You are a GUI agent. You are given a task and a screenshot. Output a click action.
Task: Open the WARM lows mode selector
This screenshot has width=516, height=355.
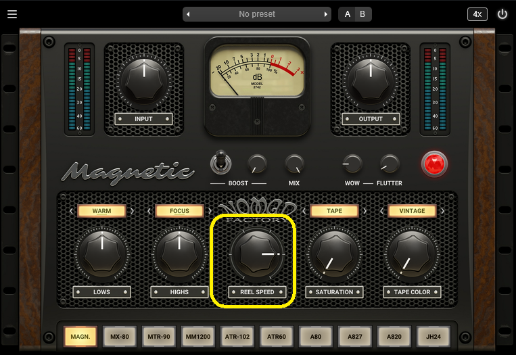click(101, 211)
